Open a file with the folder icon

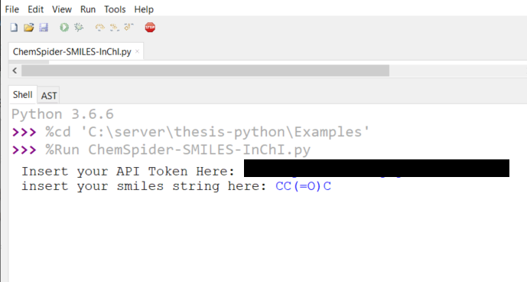29,28
